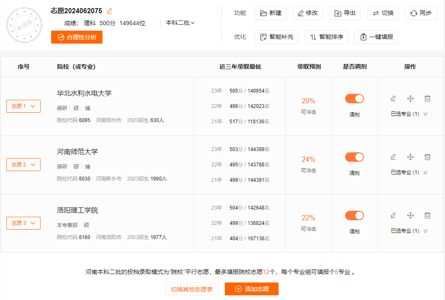Image resolution: width=445 pixels, height=300 pixels.
Task: Click 院校代码 6030 text
Action: (x=73, y=179)
